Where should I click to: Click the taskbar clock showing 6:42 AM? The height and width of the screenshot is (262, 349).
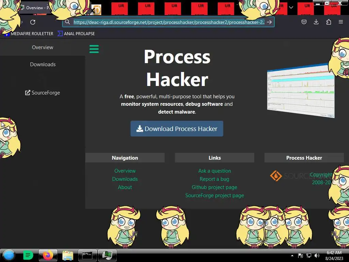click(x=334, y=256)
